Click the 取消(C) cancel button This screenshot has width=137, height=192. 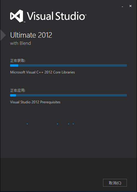tap(115, 183)
